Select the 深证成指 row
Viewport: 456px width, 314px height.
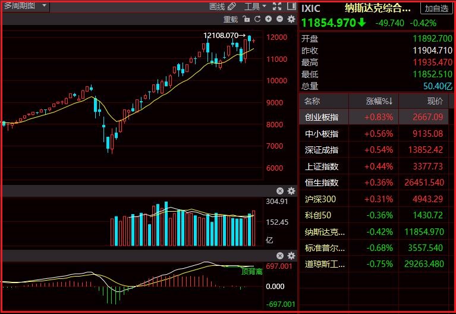(374, 150)
